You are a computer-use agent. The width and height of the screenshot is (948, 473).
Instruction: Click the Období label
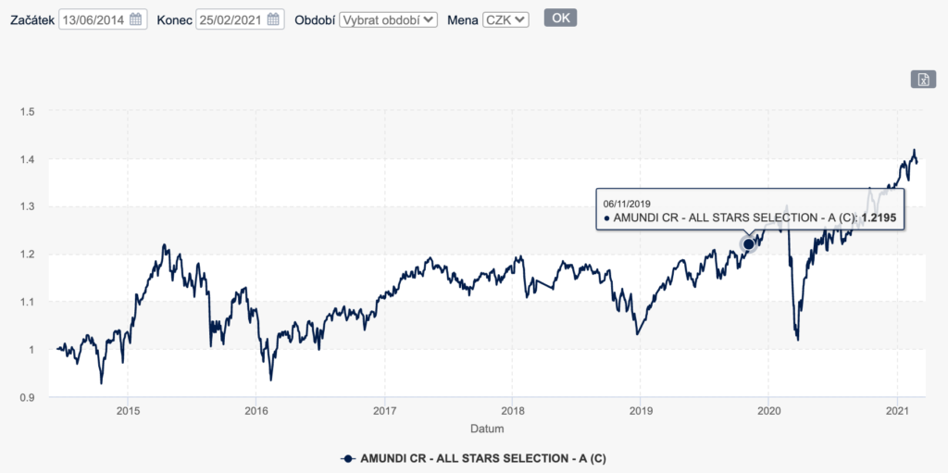tap(315, 19)
